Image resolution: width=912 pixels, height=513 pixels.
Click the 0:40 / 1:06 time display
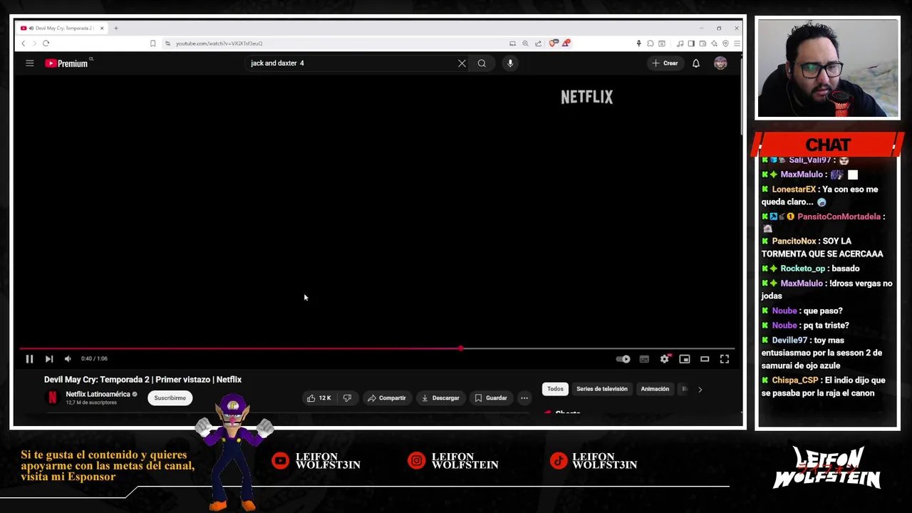pos(94,359)
